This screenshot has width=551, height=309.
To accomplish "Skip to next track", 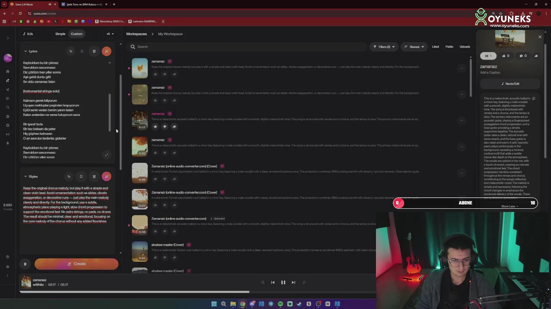I will [294, 282].
